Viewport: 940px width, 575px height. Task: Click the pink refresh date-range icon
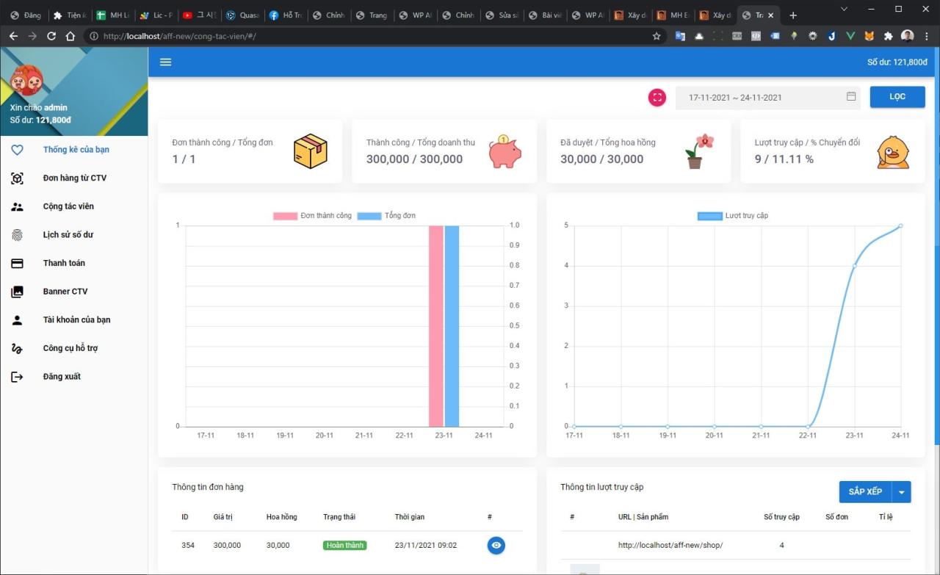(657, 97)
